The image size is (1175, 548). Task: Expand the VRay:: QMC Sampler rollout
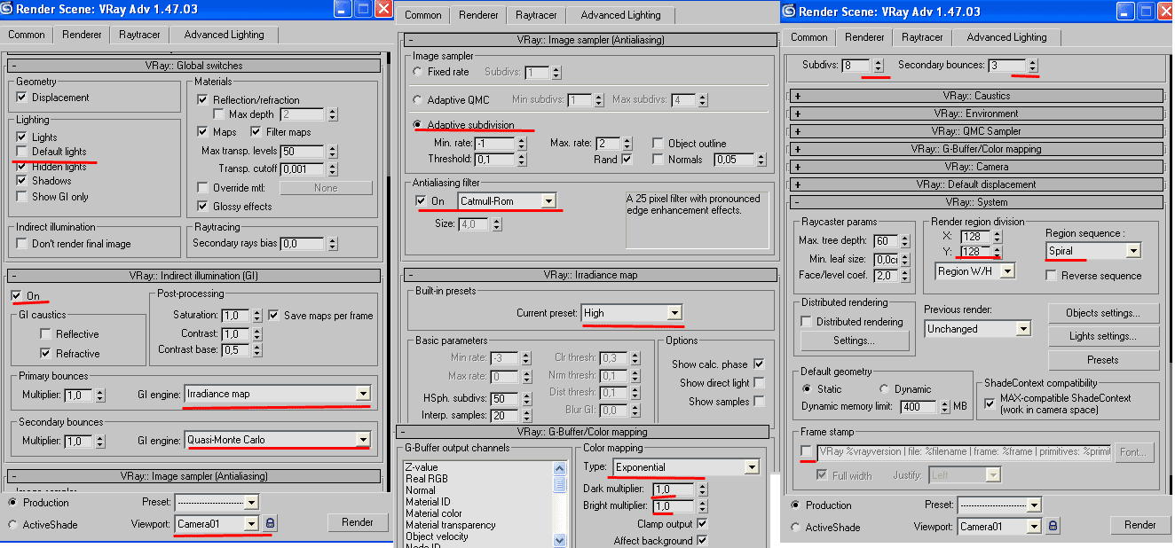point(797,131)
